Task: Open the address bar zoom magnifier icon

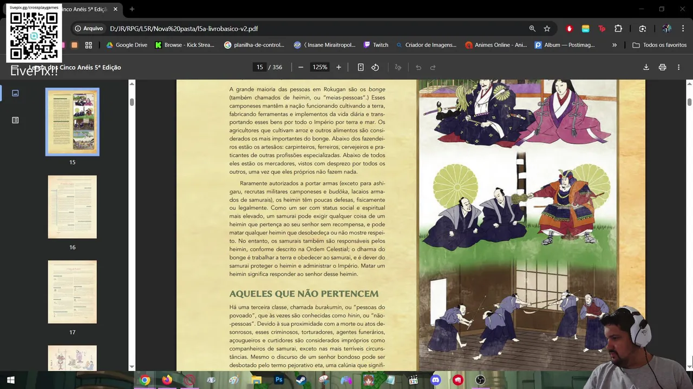Action: point(532,29)
